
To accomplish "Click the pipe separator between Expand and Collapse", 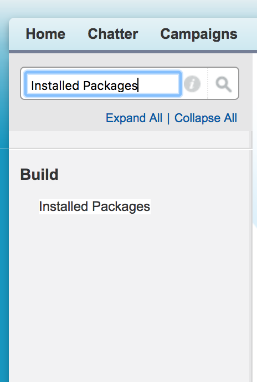I will pyautogui.click(x=168, y=119).
